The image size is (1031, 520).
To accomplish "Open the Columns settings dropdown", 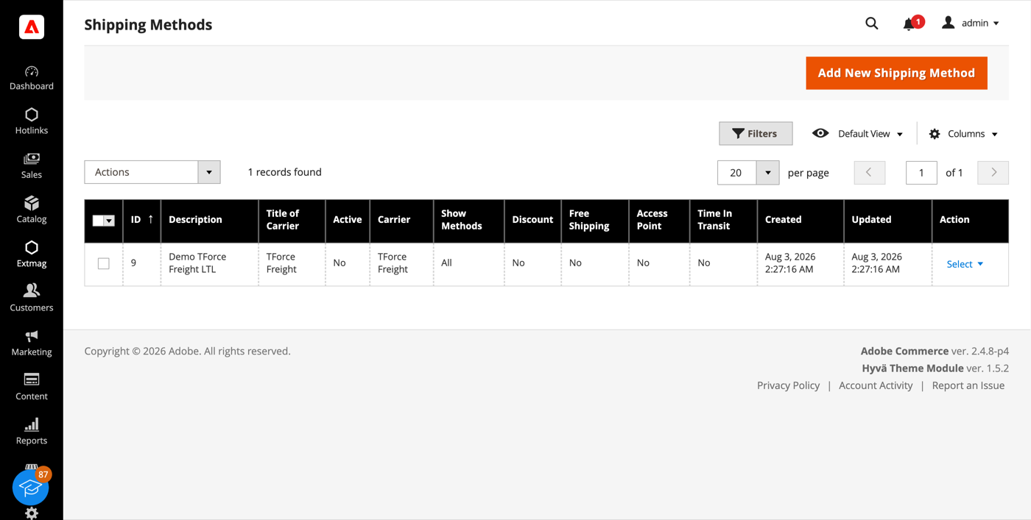I will [x=963, y=134].
